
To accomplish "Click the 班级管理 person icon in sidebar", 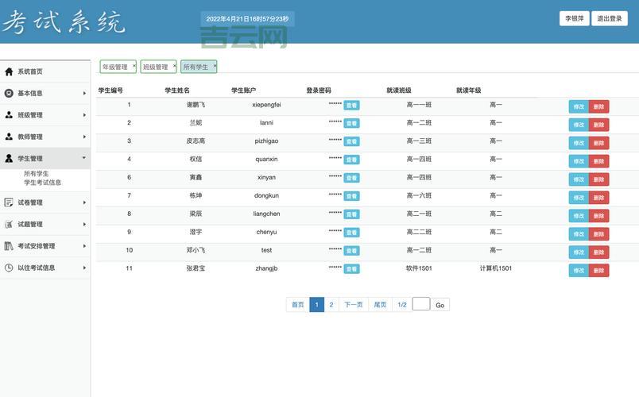I will 9,115.
